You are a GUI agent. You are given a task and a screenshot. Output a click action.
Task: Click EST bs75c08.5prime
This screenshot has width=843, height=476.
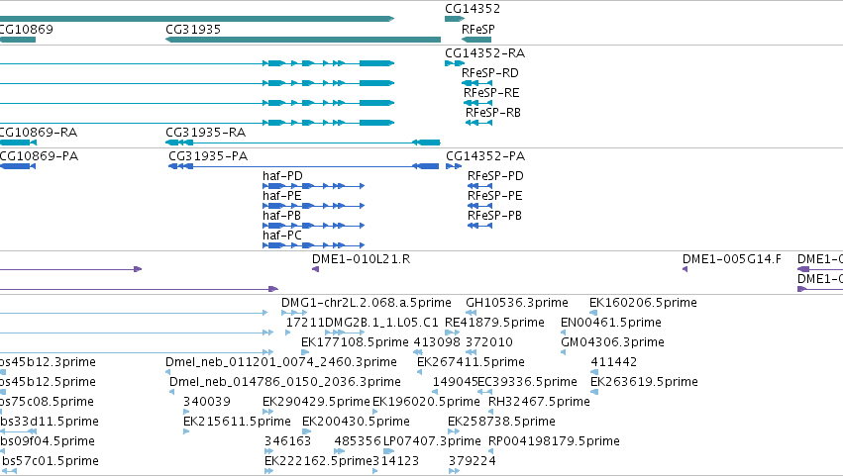tap(47, 402)
